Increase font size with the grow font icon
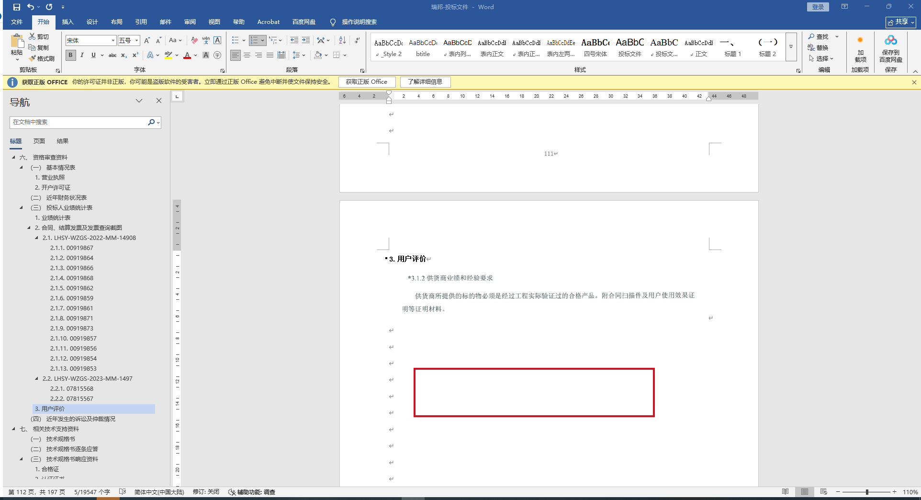 (x=147, y=40)
